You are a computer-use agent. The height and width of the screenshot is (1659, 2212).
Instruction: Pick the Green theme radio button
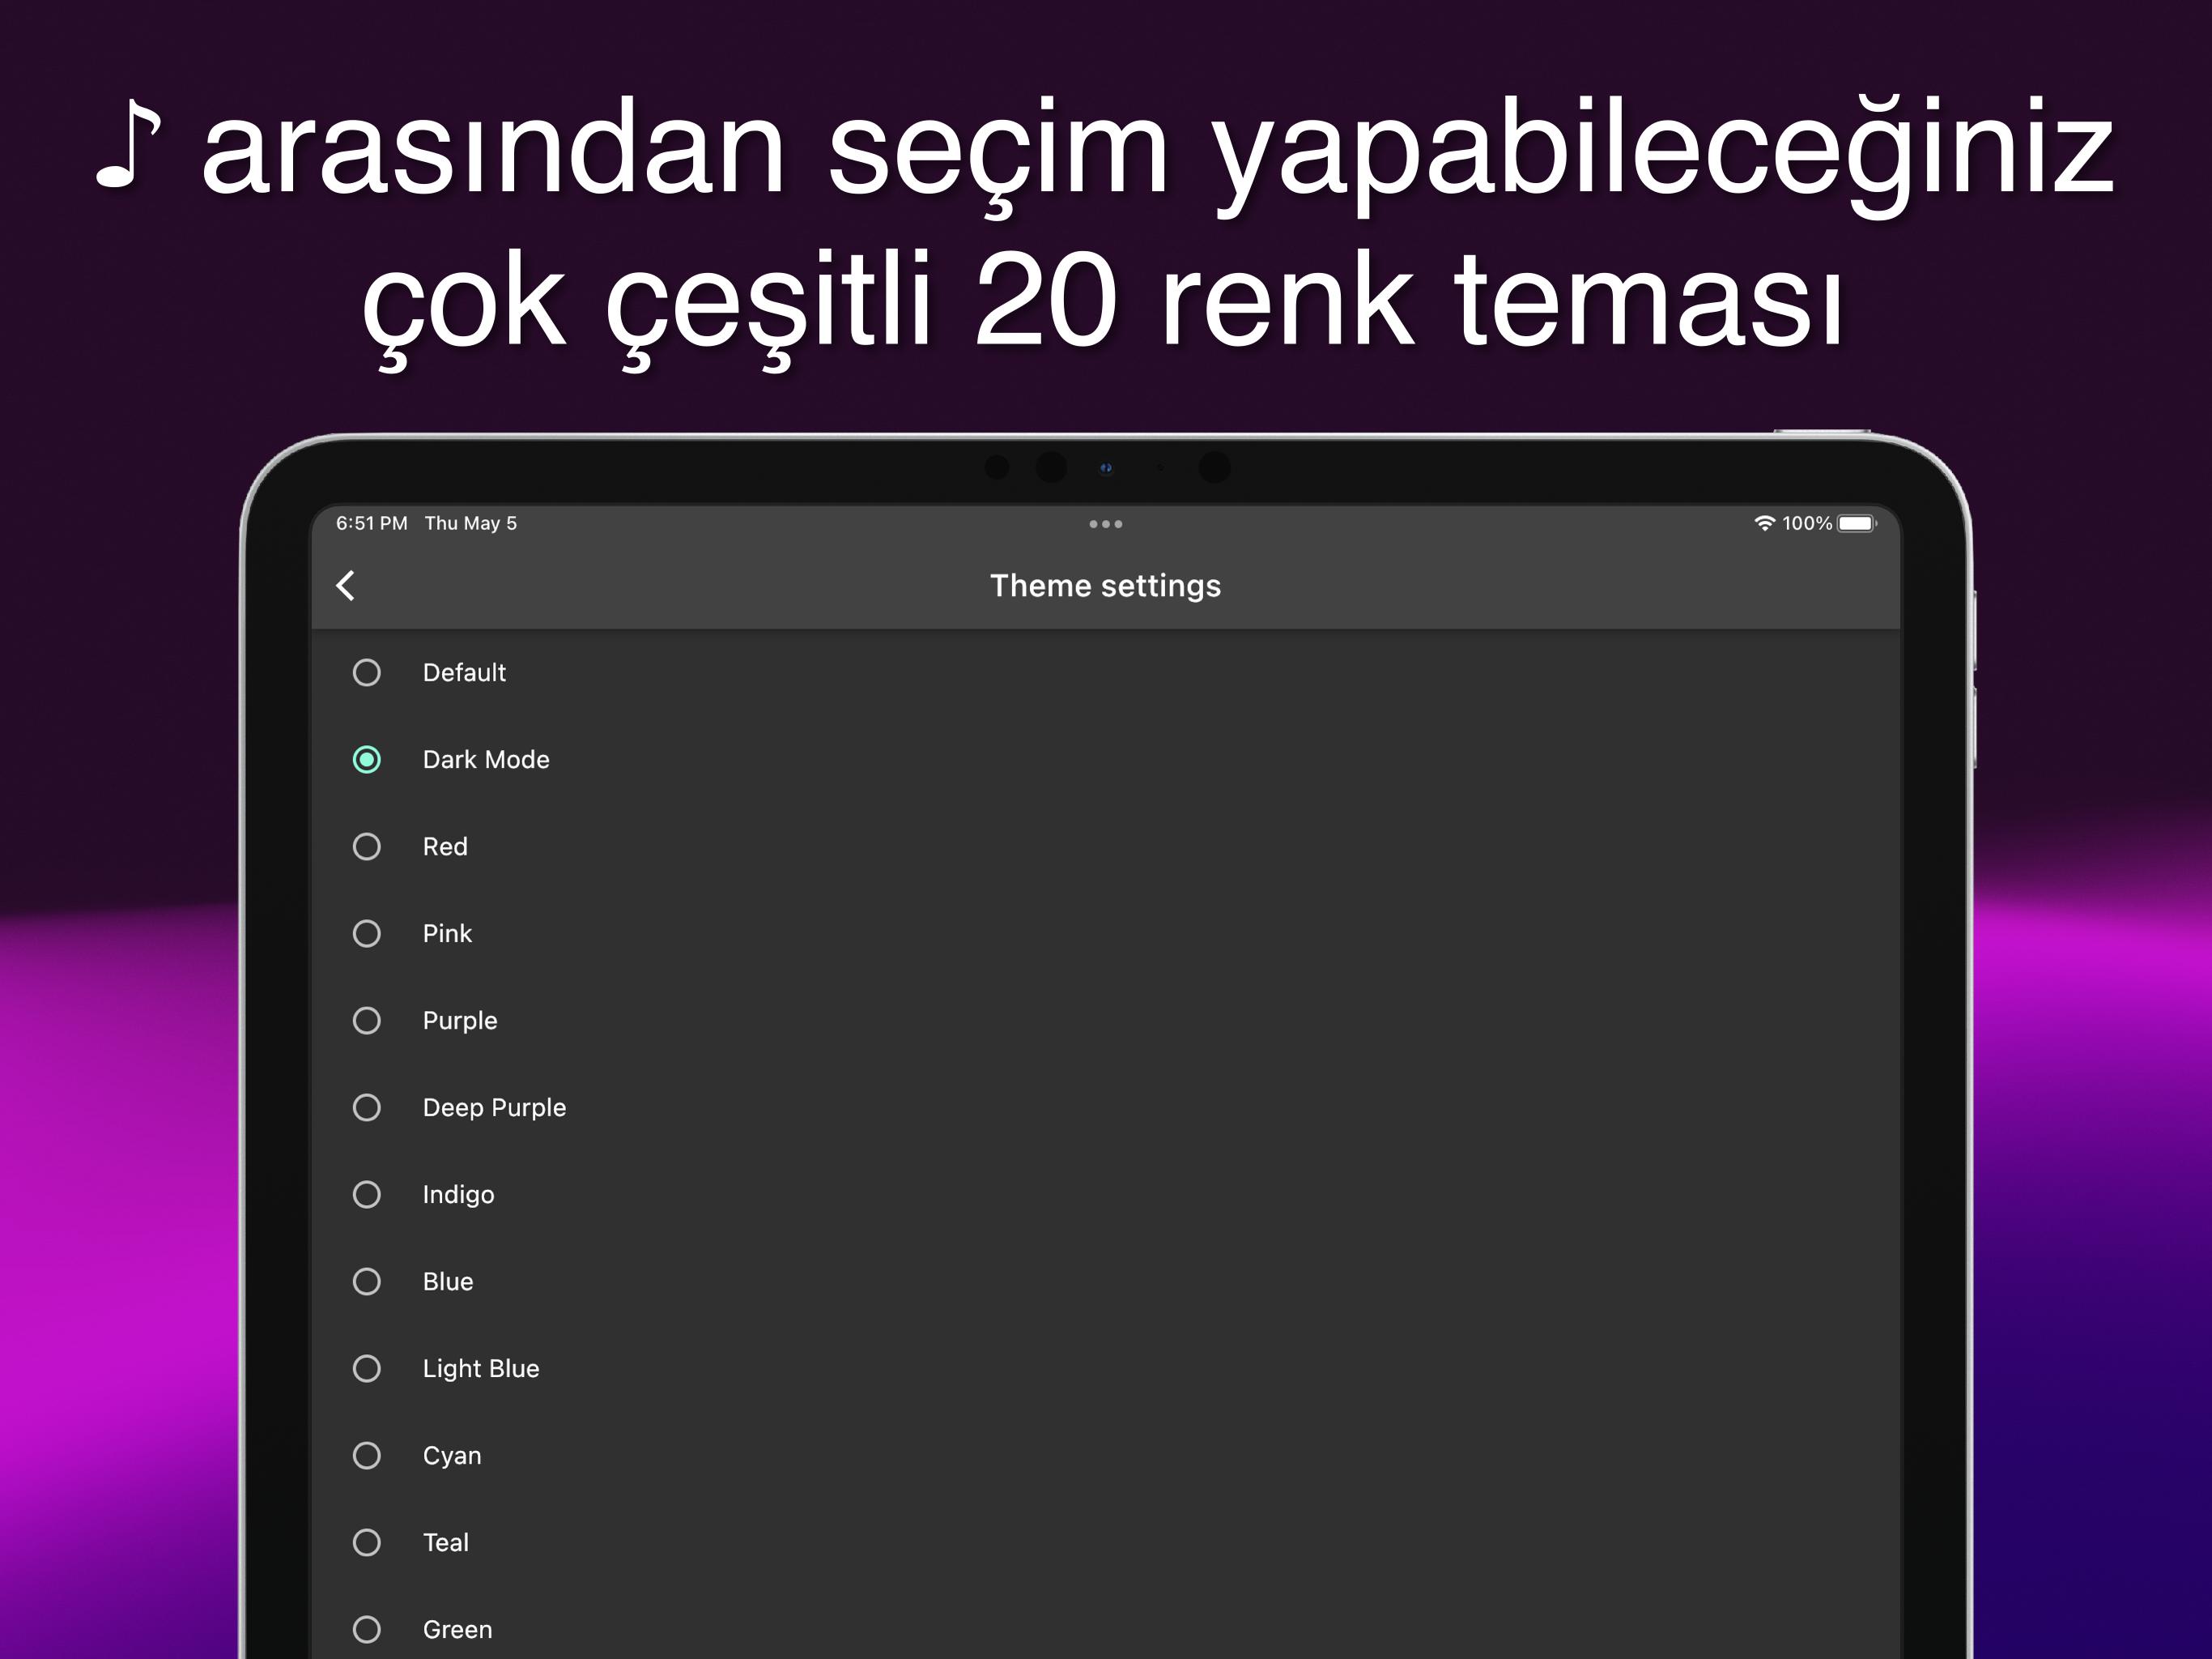(x=367, y=1630)
